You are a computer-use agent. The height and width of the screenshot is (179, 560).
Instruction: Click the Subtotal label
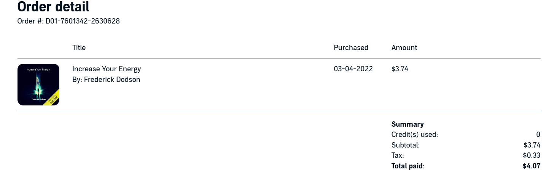[x=406, y=145]
